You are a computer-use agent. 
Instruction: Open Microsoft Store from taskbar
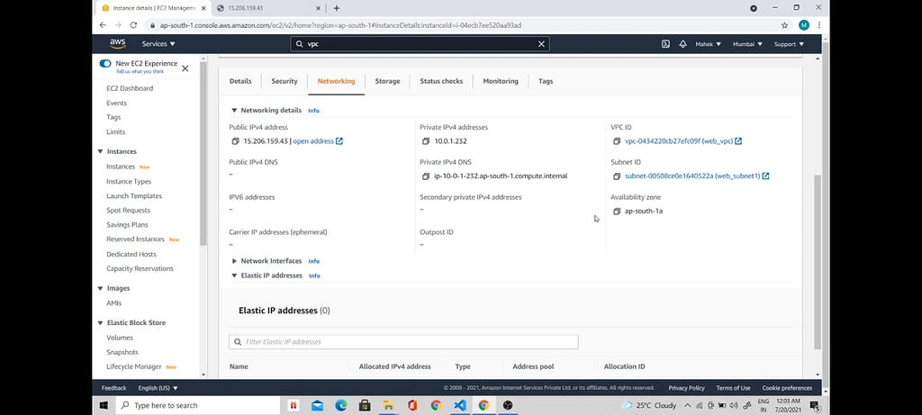(365, 405)
